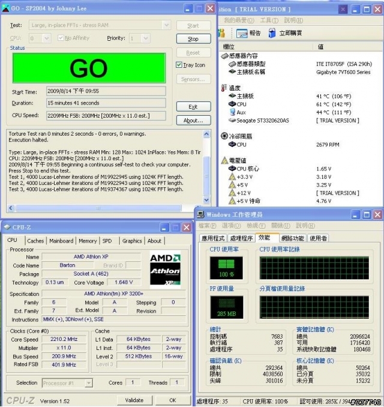
Task: Open the 說明 menu in sensor window
Action: (x=293, y=20)
